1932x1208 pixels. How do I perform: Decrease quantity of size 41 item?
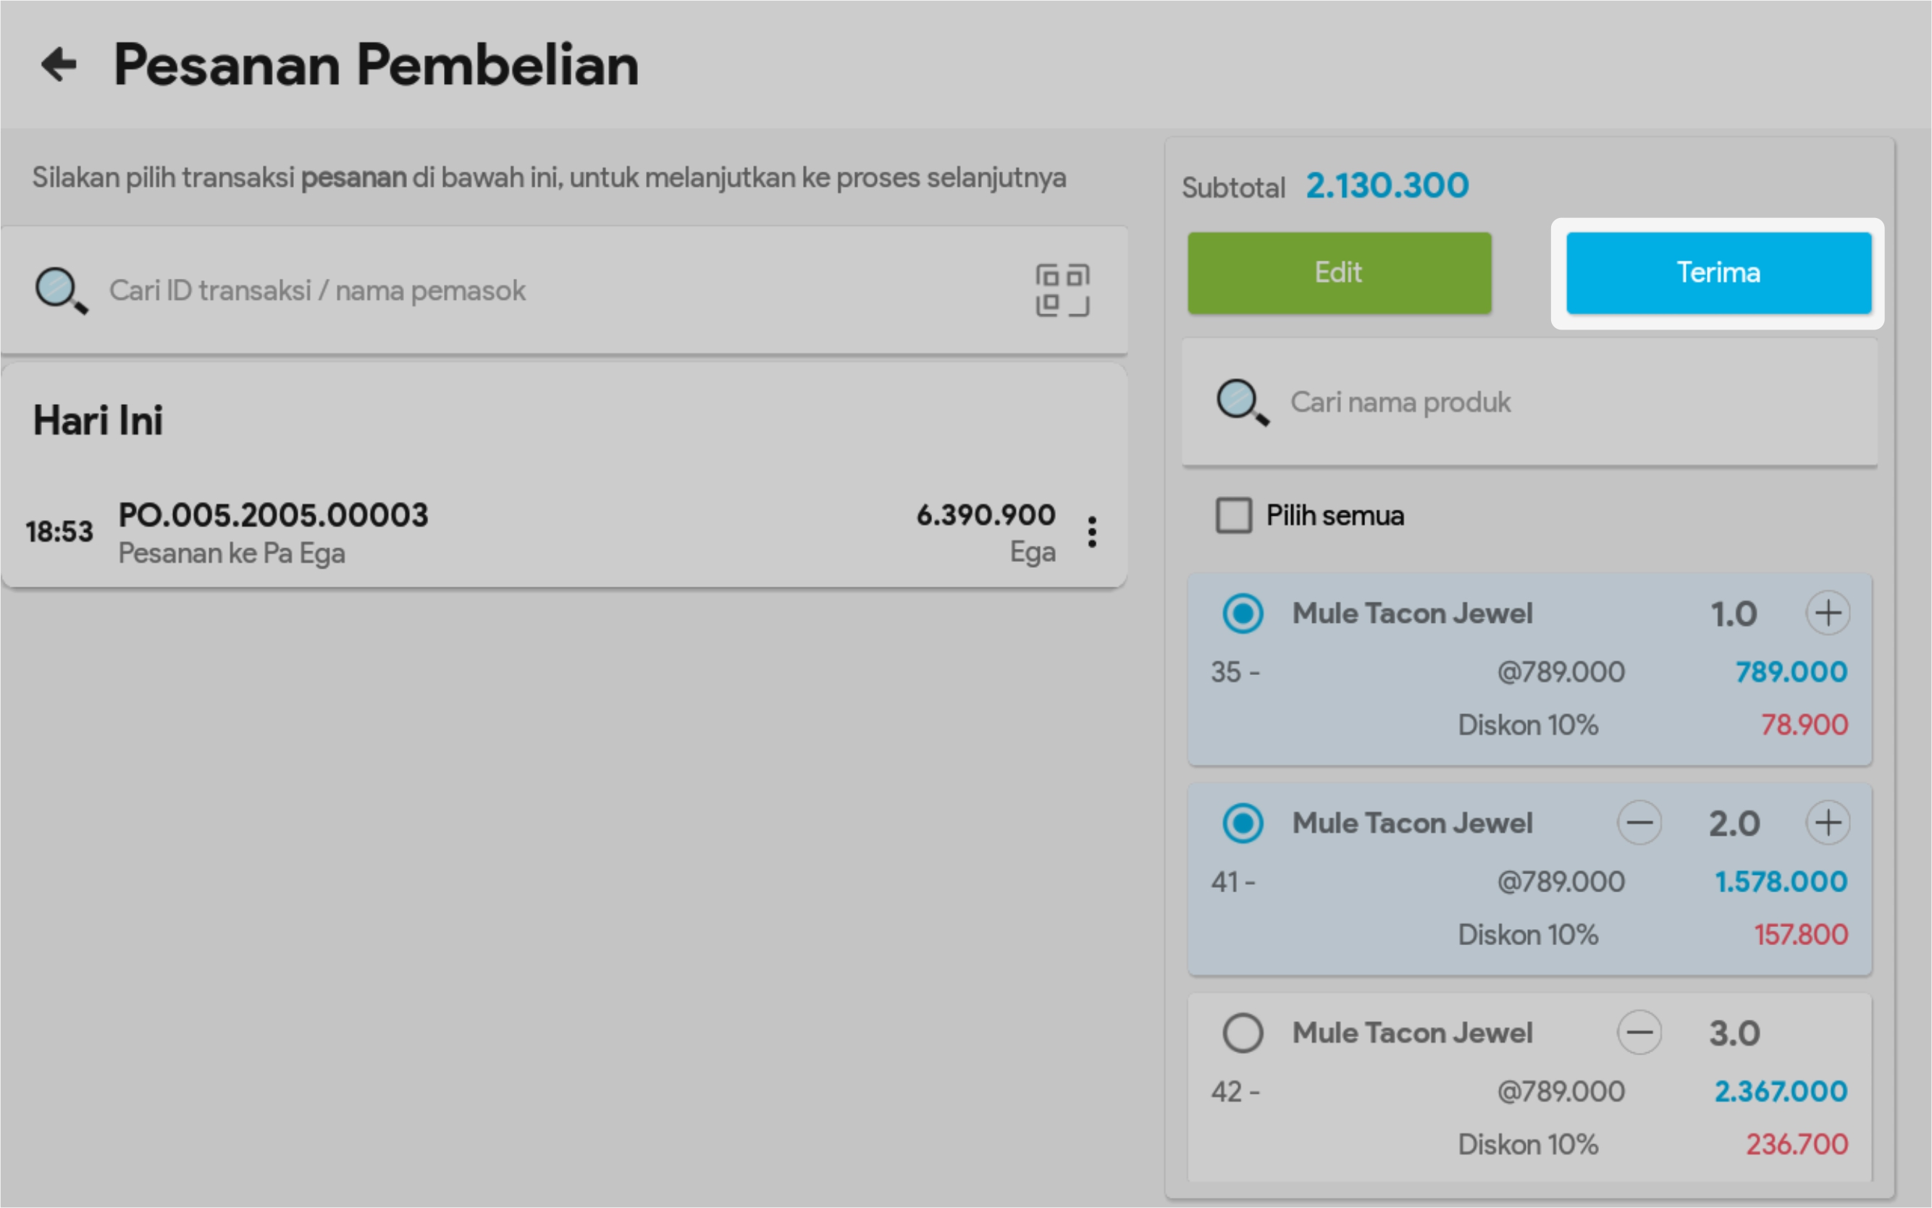coord(1639,823)
